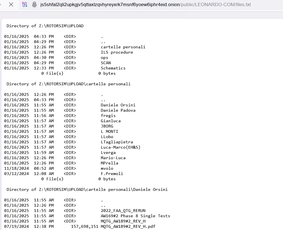Click the 'Luca-Marco(EH&S)' folder name
This screenshot has height=230, width=283.
pos(121,147)
